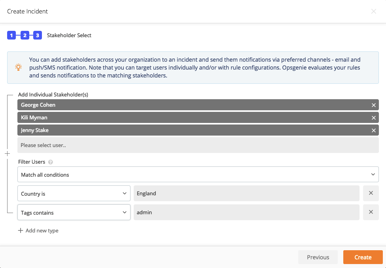This screenshot has height=268, width=386.
Task: Remove George Cohen from stakeholders
Action: pyautogui.click(x=373, y=105)
